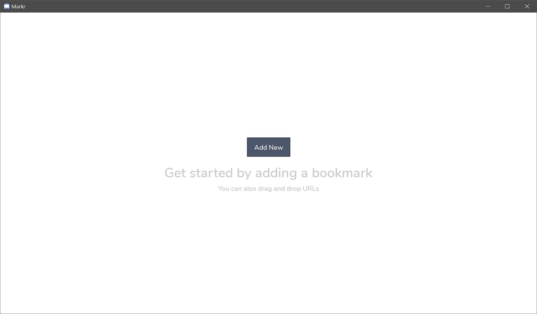Click the word 'bookmark' in the heading
This screenshot has width=537, height=314.
click(342, 173)
